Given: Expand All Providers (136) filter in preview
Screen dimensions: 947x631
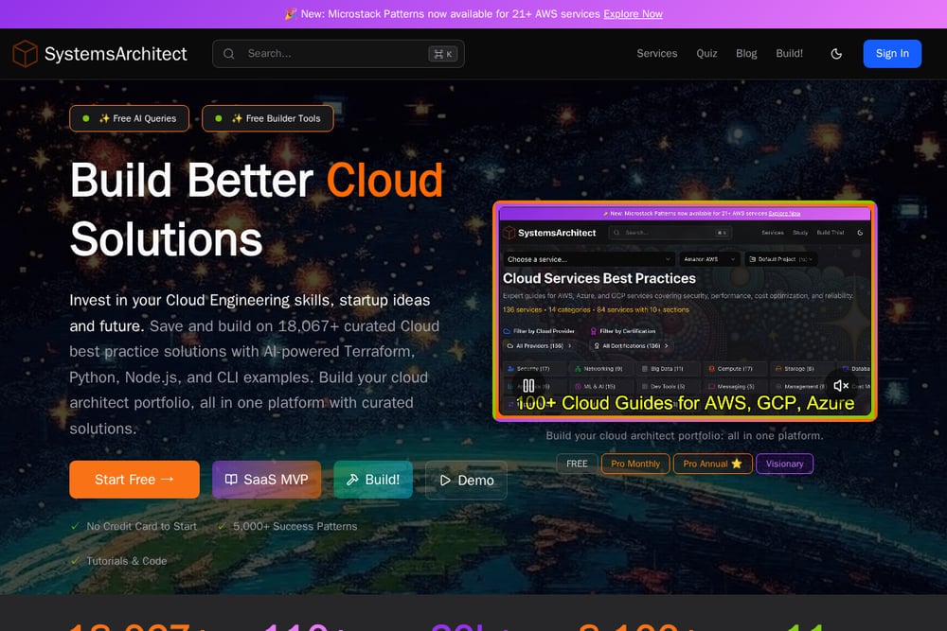Looking at the screenshot, I should 540,345.
